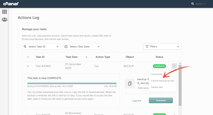Click the Copy link link

tap(137, 101)
